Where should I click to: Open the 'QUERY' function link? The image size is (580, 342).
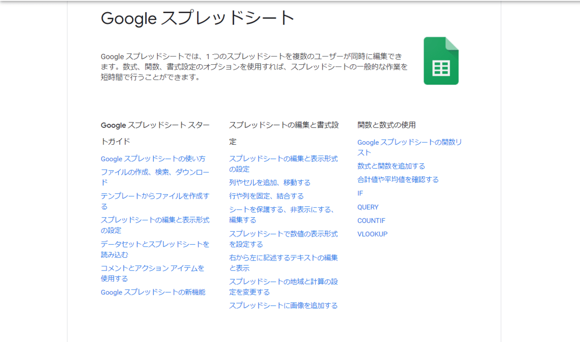[367, 207]
